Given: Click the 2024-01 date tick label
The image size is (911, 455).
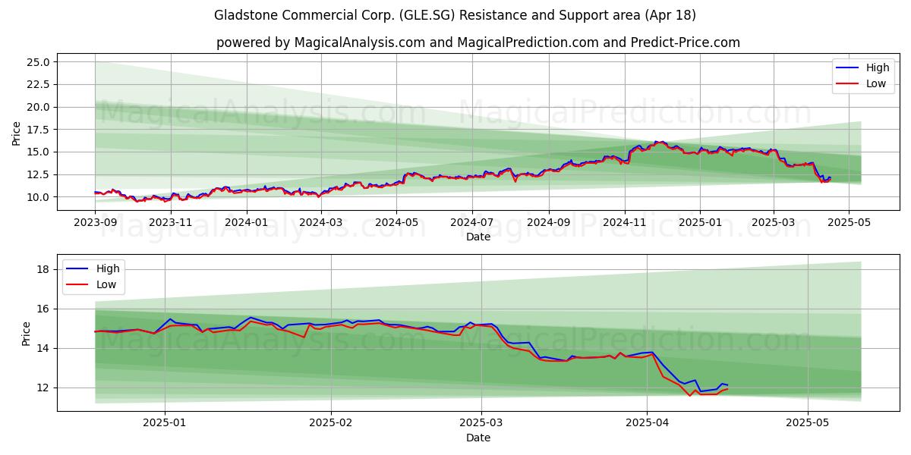Looking at the screenshot, I should click(247, 222).
